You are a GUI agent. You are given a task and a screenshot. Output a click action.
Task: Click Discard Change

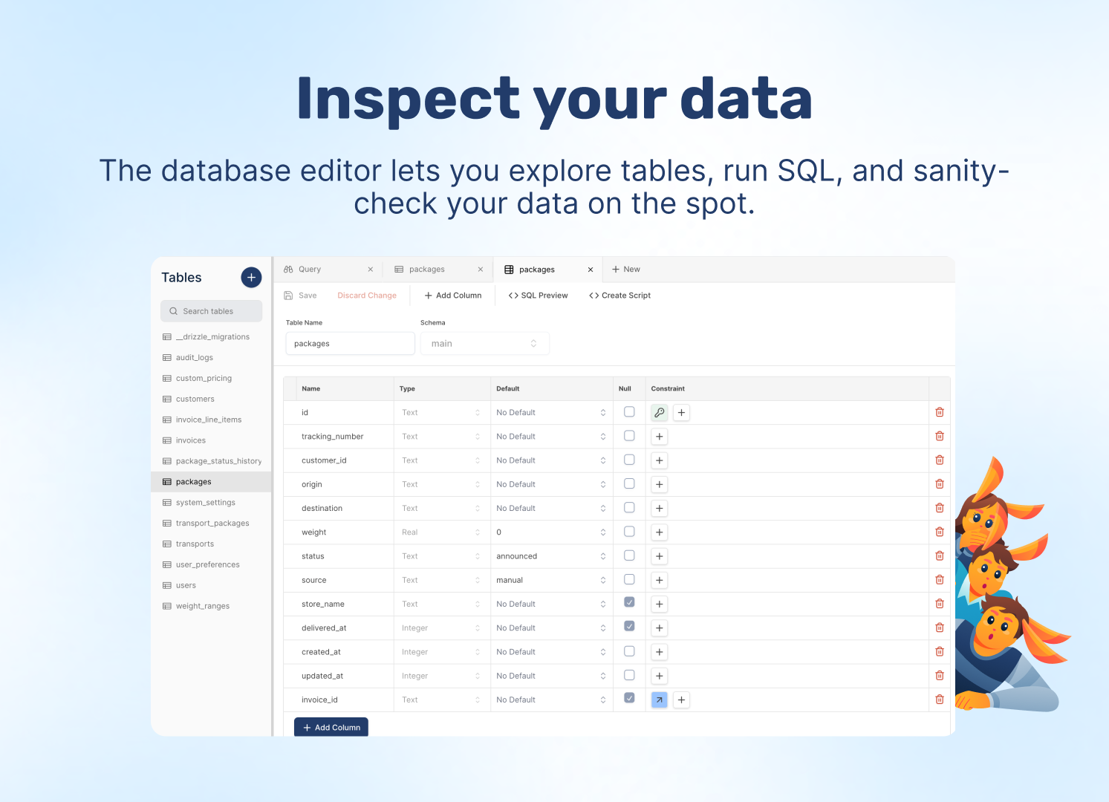click(367, 296)
